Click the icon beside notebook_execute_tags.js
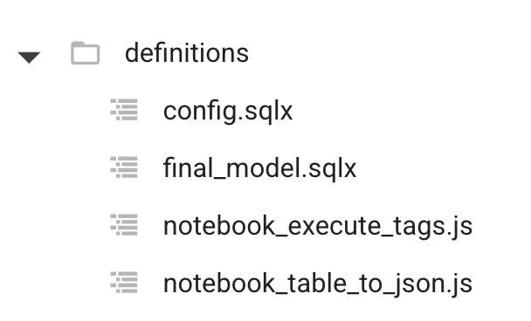The height and width of the screenshot is (321, 531). coord(124,224)
